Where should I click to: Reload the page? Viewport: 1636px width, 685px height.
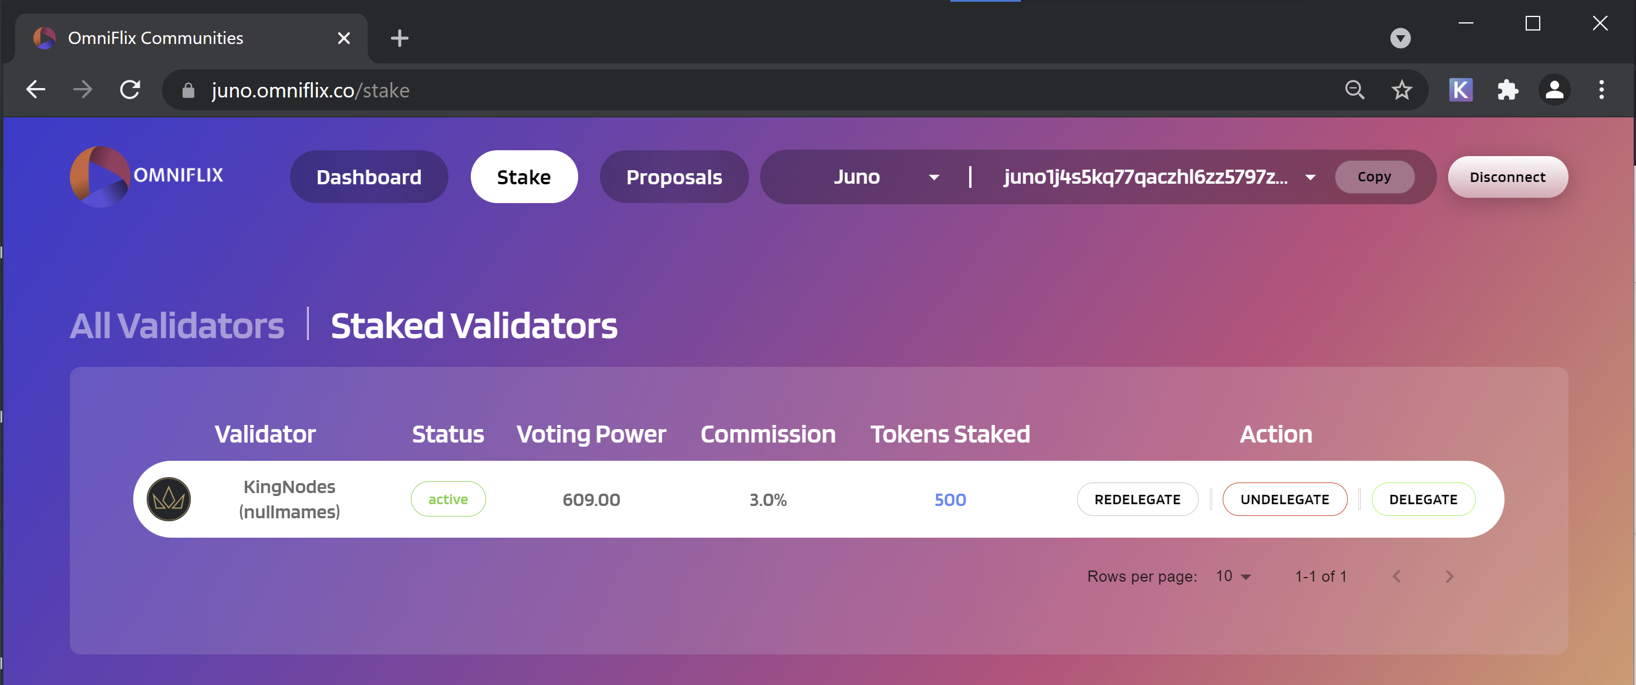click(130, 89)
